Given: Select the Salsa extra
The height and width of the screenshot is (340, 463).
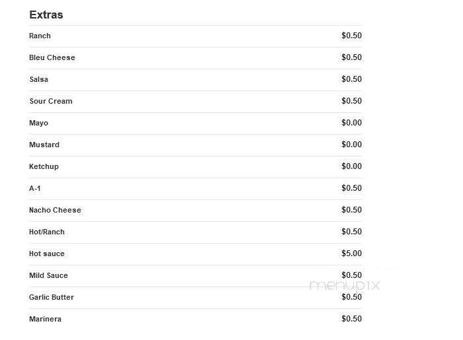Looking at the screenshot, I should tap(39, 79).
